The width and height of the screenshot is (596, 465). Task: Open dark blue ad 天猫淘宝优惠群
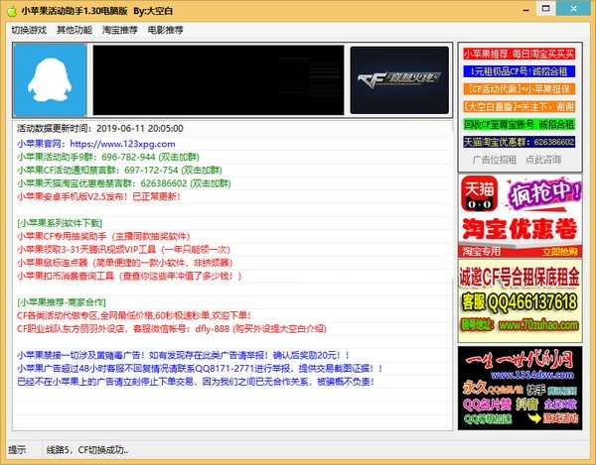(519, 142)
